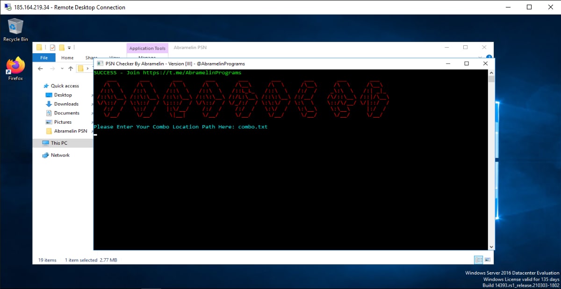This screenshot has height=289, width=561.
Task: Click console scrollbar down arrow
Action: 491,247
